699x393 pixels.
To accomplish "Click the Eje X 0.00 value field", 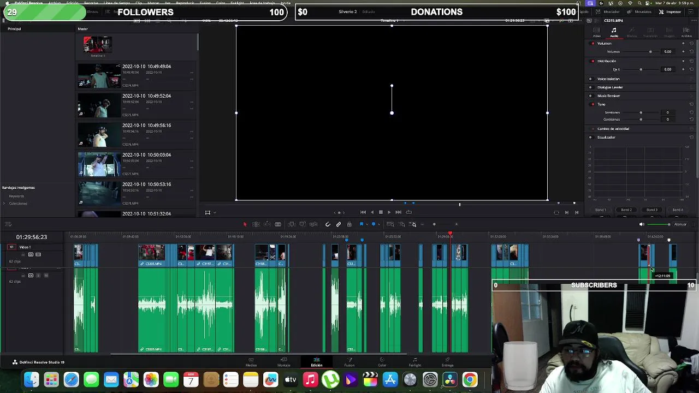I will (x=667, y=69).
